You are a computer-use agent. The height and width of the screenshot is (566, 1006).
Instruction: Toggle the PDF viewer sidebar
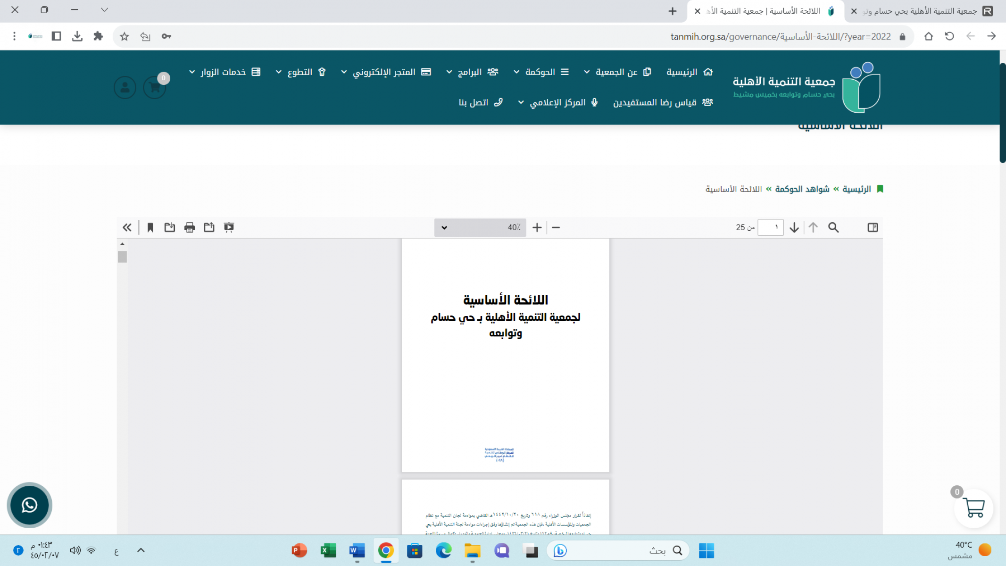[873, 227]
